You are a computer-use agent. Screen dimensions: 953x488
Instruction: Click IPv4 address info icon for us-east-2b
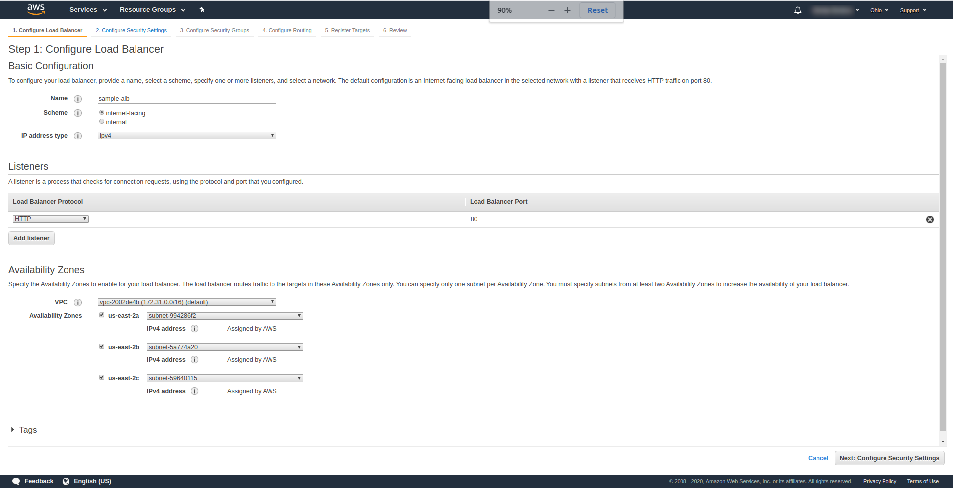coord(195,360)
